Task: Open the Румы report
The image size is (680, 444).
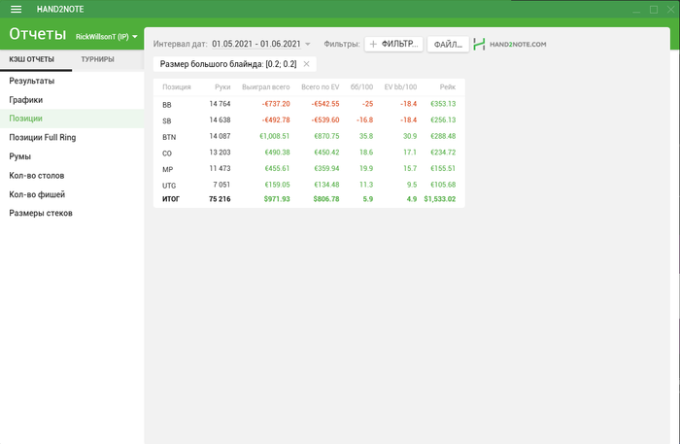Action: 72,156
